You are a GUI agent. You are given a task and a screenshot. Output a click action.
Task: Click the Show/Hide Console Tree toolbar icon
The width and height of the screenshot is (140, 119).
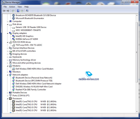point(13,11)
